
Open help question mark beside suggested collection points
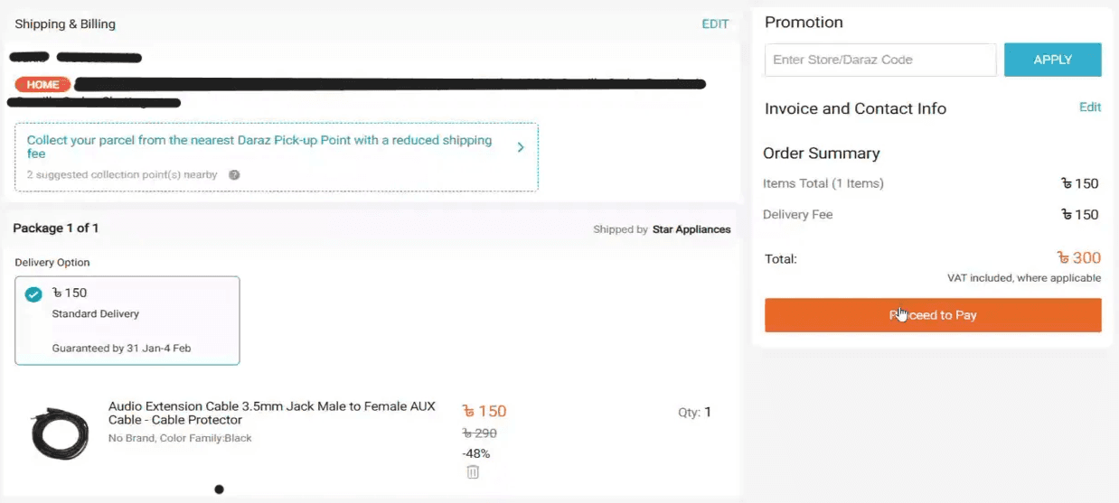pyautogui.click(x=234, y=175)
